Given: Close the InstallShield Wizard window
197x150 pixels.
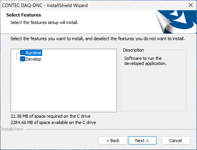Looking at the screenshot, I should pyautogui.click(x=191, y=5).
